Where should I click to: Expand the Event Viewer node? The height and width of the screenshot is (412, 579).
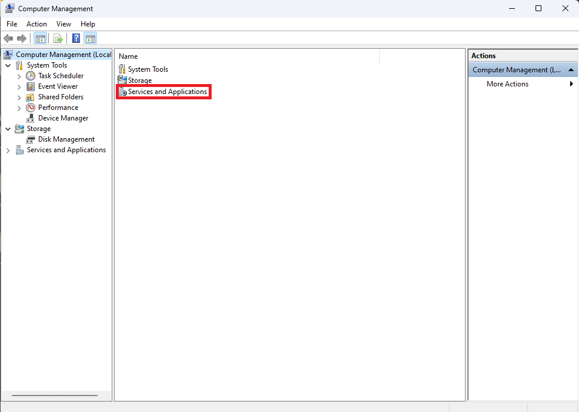click(19, 87)
